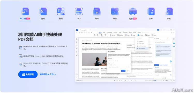Viewport: 194px width, 93px height.
Task: Select the rectangle shape tool
Action: pos(106,35)
